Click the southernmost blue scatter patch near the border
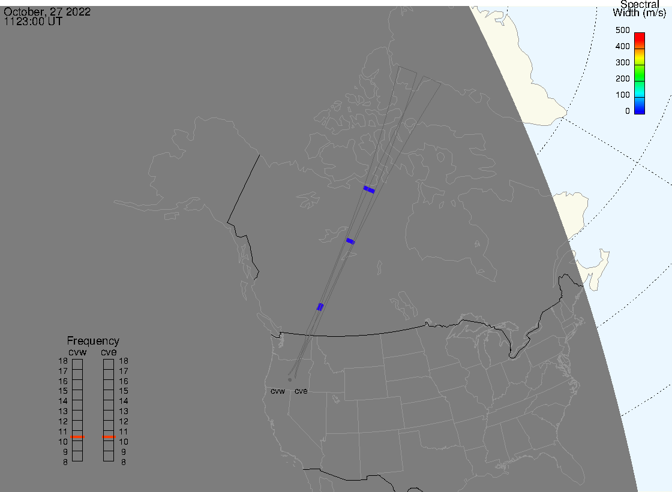Image resolution: width=672 pixels, height=492 pixels. (x=320, y=307)
